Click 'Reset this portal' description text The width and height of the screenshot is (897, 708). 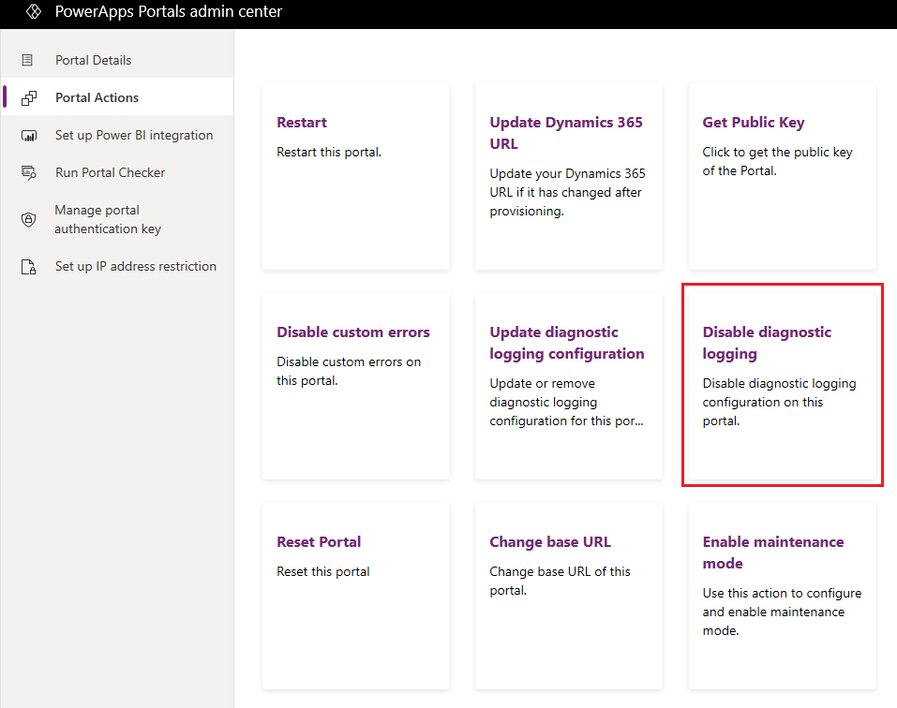click(x=323, y=571)
